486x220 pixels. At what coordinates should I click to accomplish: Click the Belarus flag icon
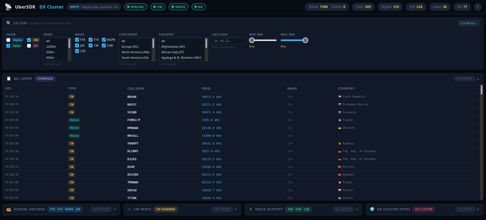click(340, 167)
